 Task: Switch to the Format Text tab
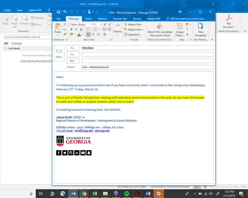coord(120,19)
